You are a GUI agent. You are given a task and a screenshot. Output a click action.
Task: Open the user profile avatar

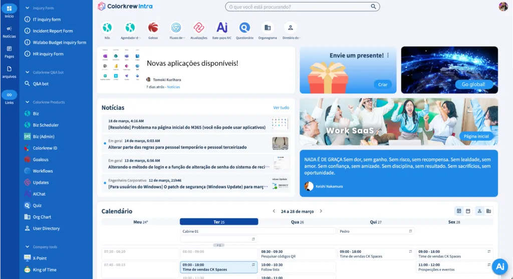pyautogui.click(x=503, y=6)
